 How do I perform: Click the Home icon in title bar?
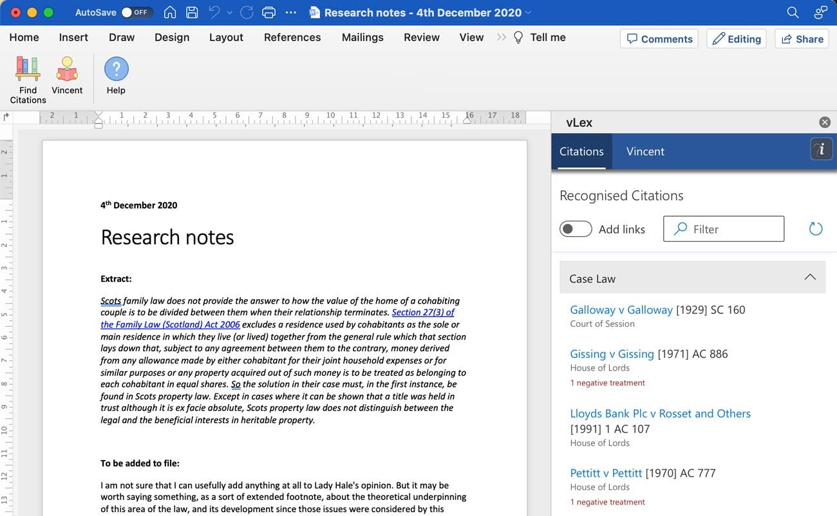(x=170, y=12)
